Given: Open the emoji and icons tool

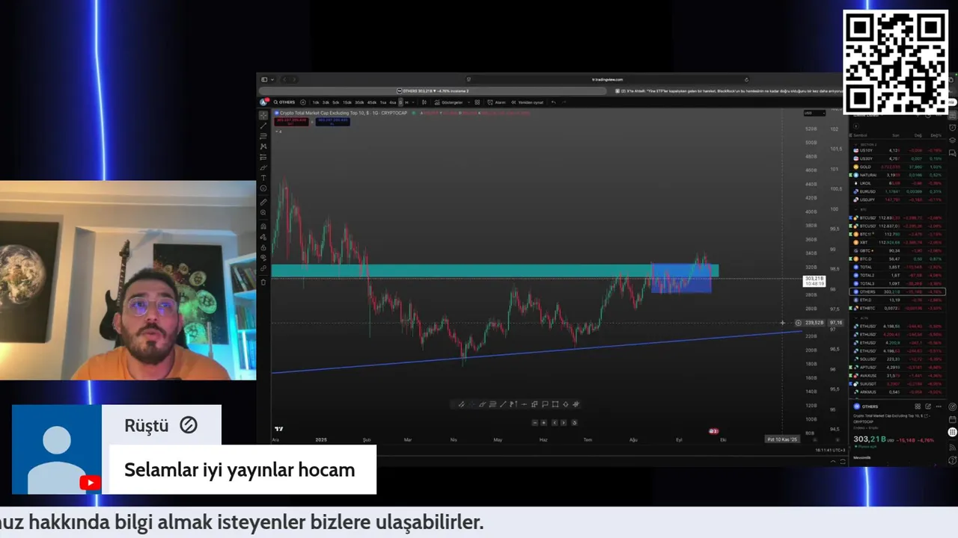Looking at the screenshot, I should tap(263, 188).
